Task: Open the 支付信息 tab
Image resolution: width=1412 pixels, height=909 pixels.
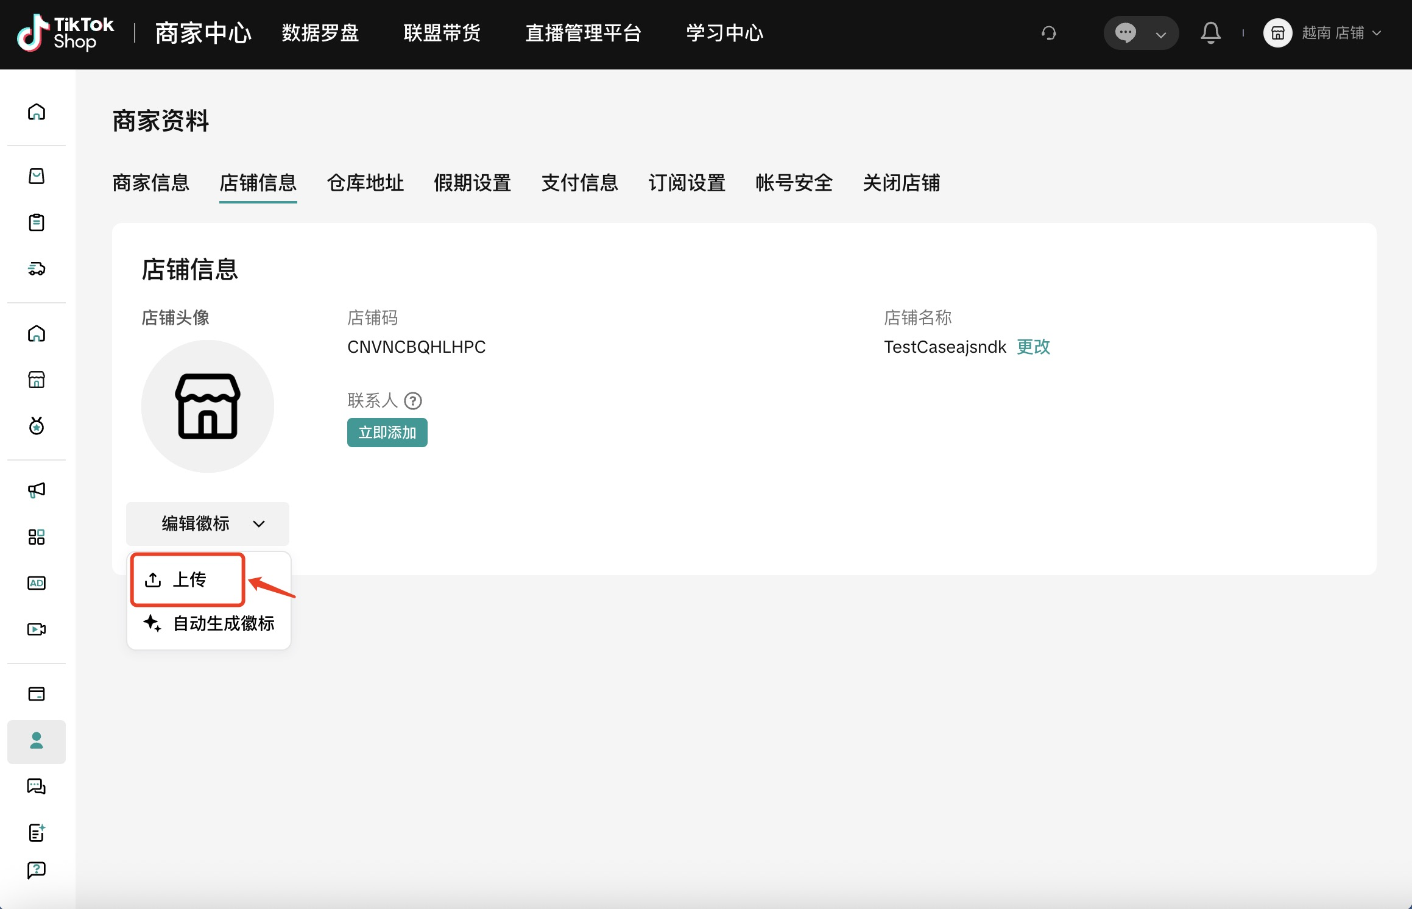Action: click(x=579, y=183)
